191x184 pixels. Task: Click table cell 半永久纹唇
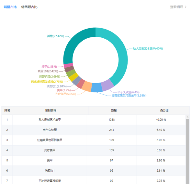click(50, 130)
